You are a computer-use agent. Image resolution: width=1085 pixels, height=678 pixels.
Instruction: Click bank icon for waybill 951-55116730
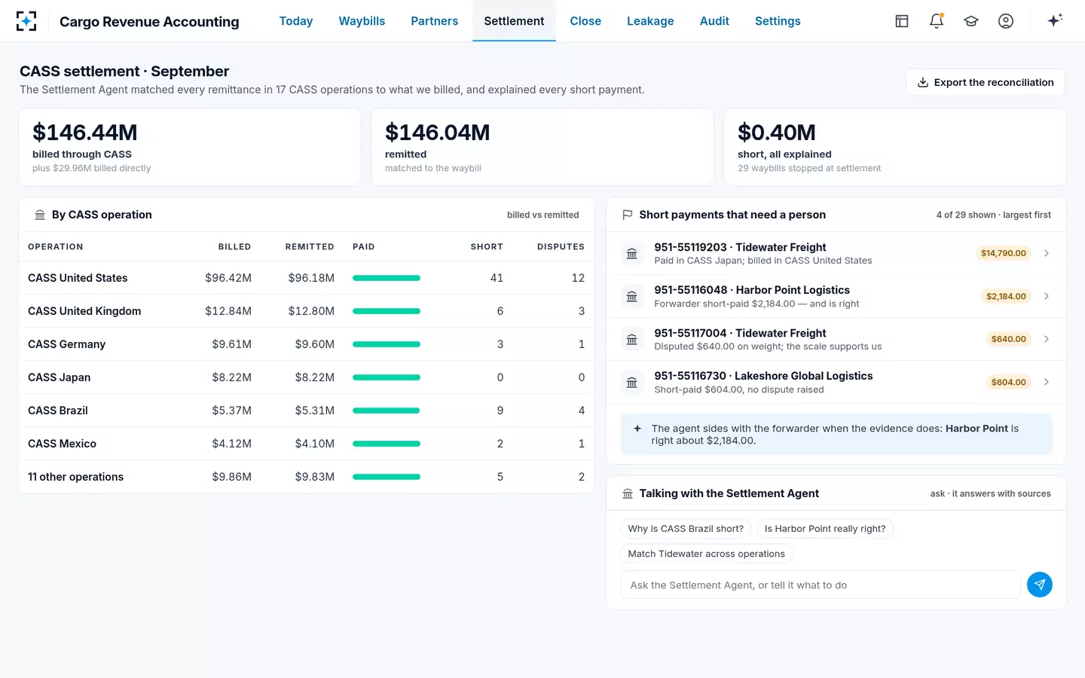(x=632, y=382)
